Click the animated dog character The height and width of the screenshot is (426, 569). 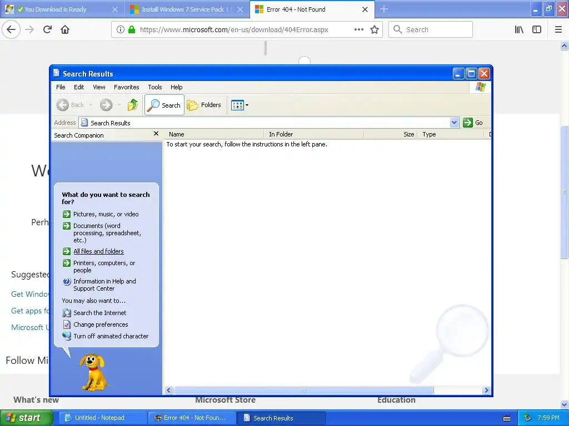coord(93,372)
